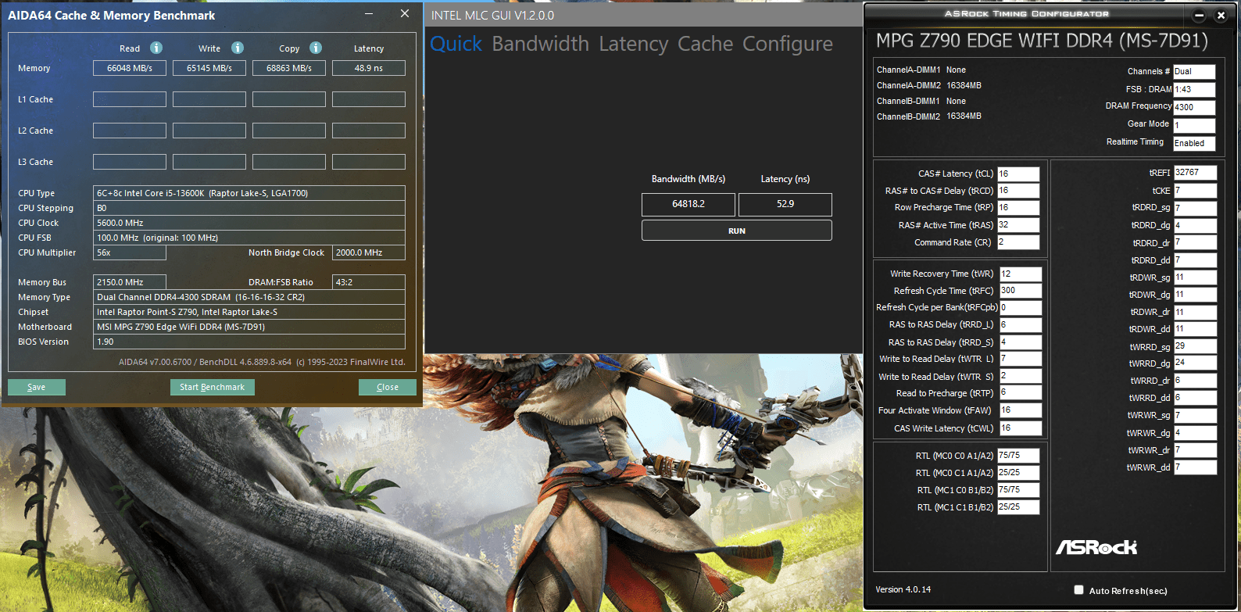Image resolution: width=1241 pixels, height=612 pixels.
Task: Click the CAS Write Latency (tCWL) field
Action: click(x=1021, y=428)
